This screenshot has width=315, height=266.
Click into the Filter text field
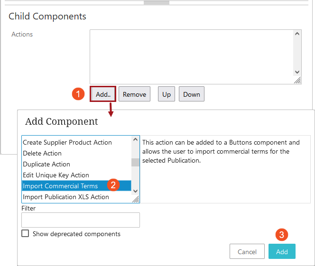pyautogui.click(x=81, y=220)
